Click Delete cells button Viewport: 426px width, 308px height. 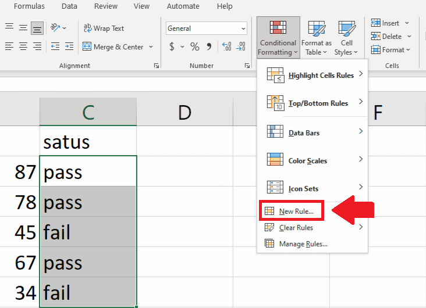pyautogui.click(x=386, y=37)
